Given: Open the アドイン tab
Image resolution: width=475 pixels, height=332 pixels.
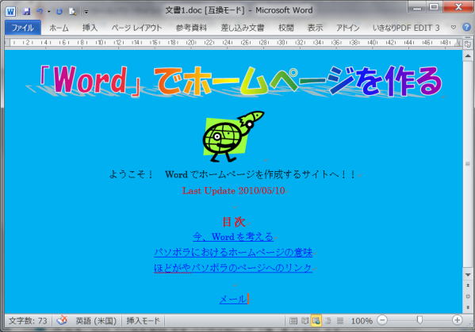Looking at the screenshot, I should pyautogui.click(x=348, y=28).
